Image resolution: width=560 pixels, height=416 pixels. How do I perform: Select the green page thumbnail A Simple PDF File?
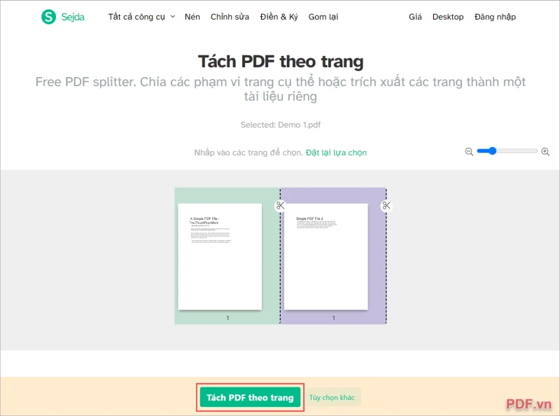(220, 256)
